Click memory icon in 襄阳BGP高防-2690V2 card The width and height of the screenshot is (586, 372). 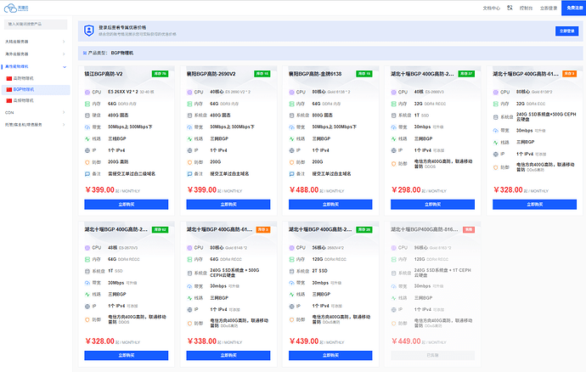[189, 104]
